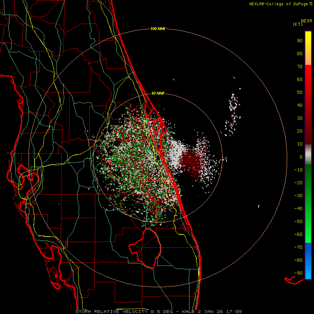Click the Lake Okeechobee outline on the map
314x314 pixels.
tap(145, 248)
